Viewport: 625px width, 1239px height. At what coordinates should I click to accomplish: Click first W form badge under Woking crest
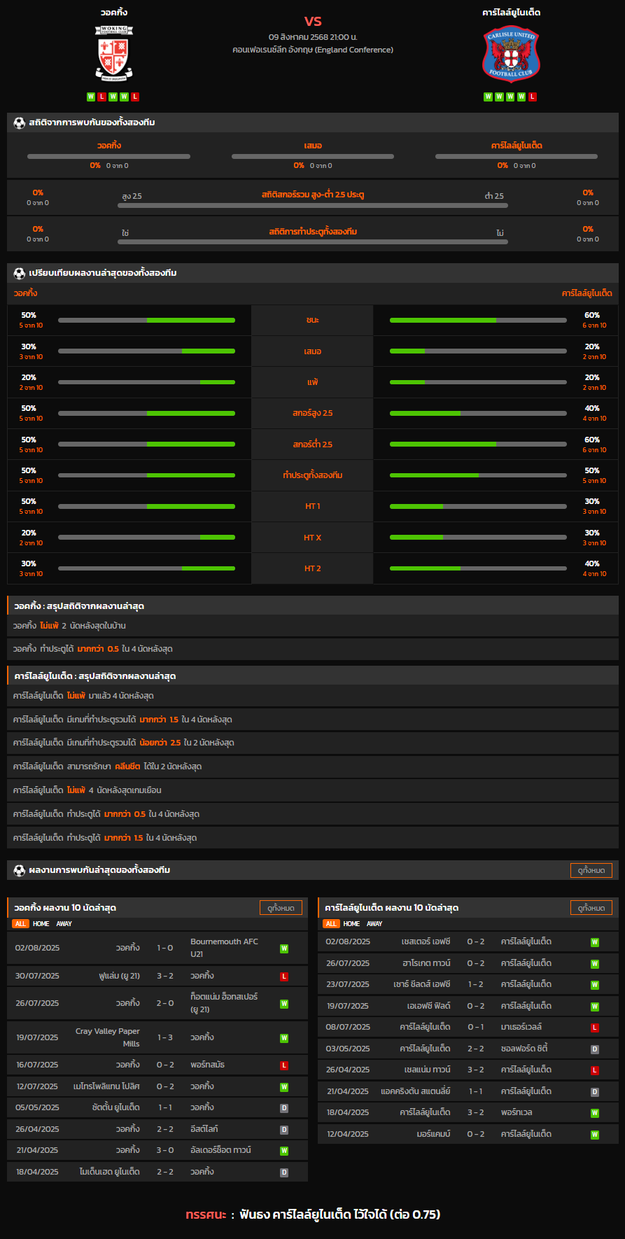(x=91, y=97)
